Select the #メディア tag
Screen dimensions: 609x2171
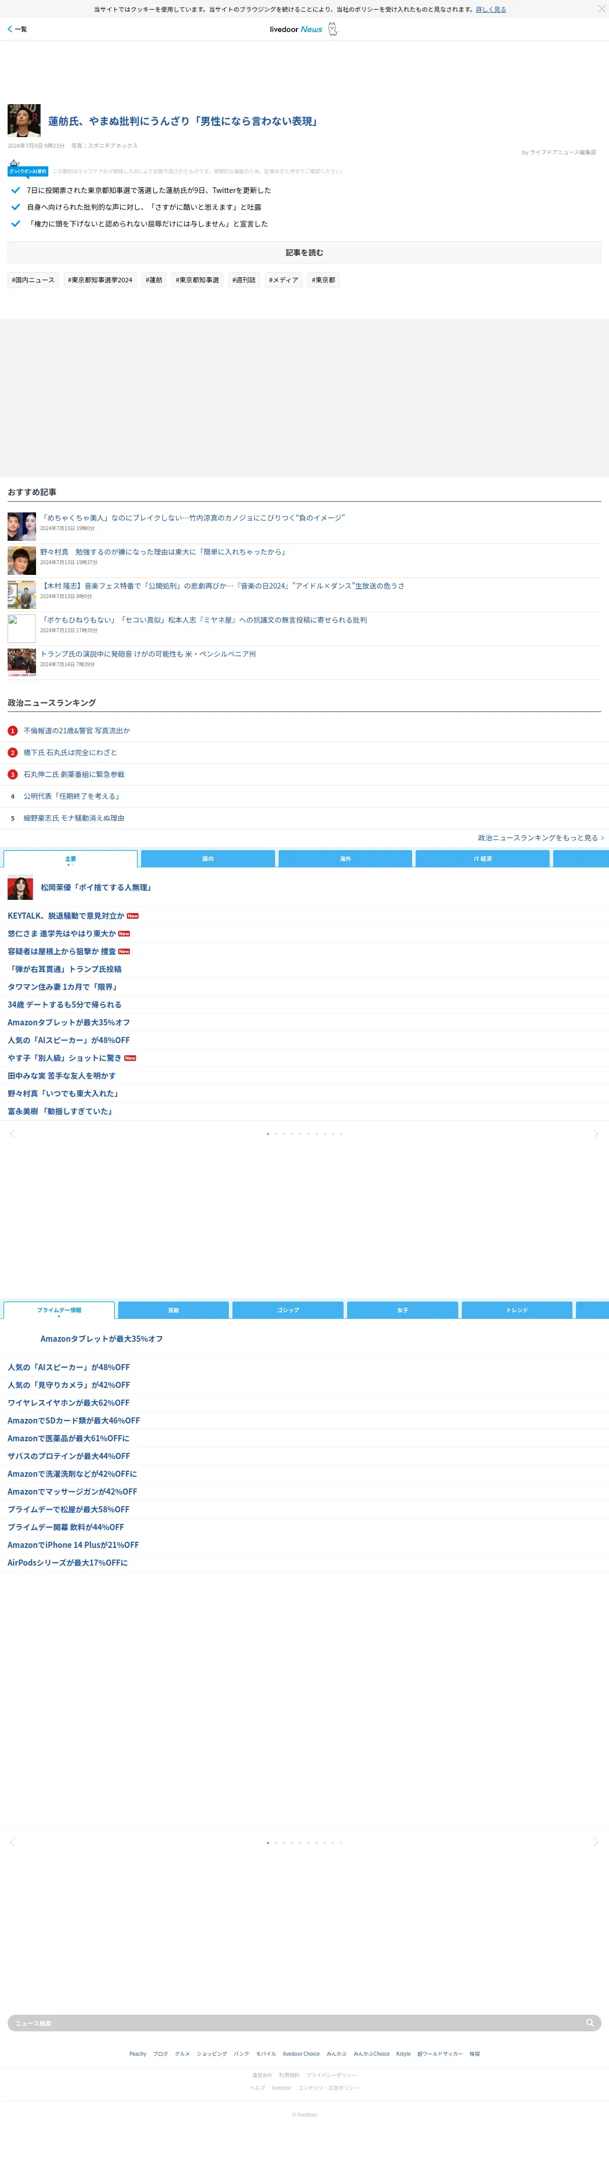[x=283, y=280]
